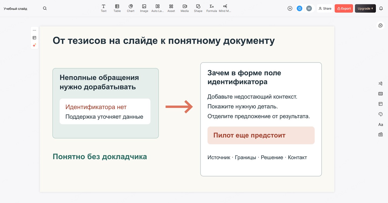Select line Отделите предложение от результата

coord(259,116)
